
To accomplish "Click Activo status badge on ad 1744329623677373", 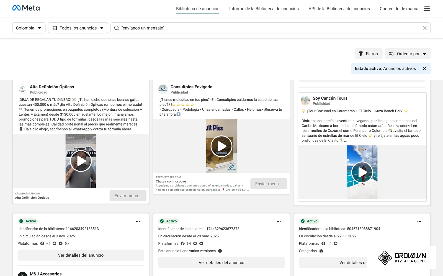I will pos(169,221).
